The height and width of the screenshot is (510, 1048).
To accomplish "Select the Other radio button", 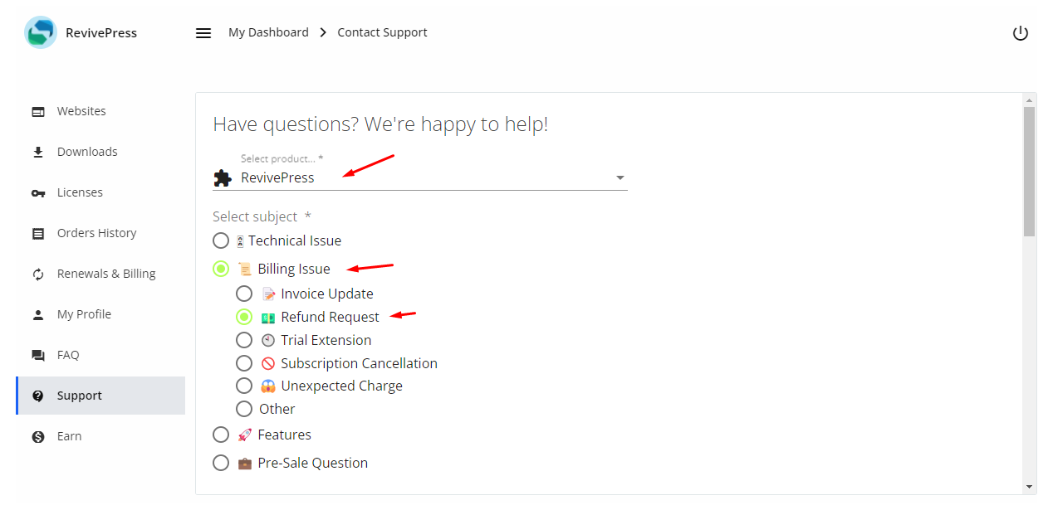I will click(x=244, y=409).
